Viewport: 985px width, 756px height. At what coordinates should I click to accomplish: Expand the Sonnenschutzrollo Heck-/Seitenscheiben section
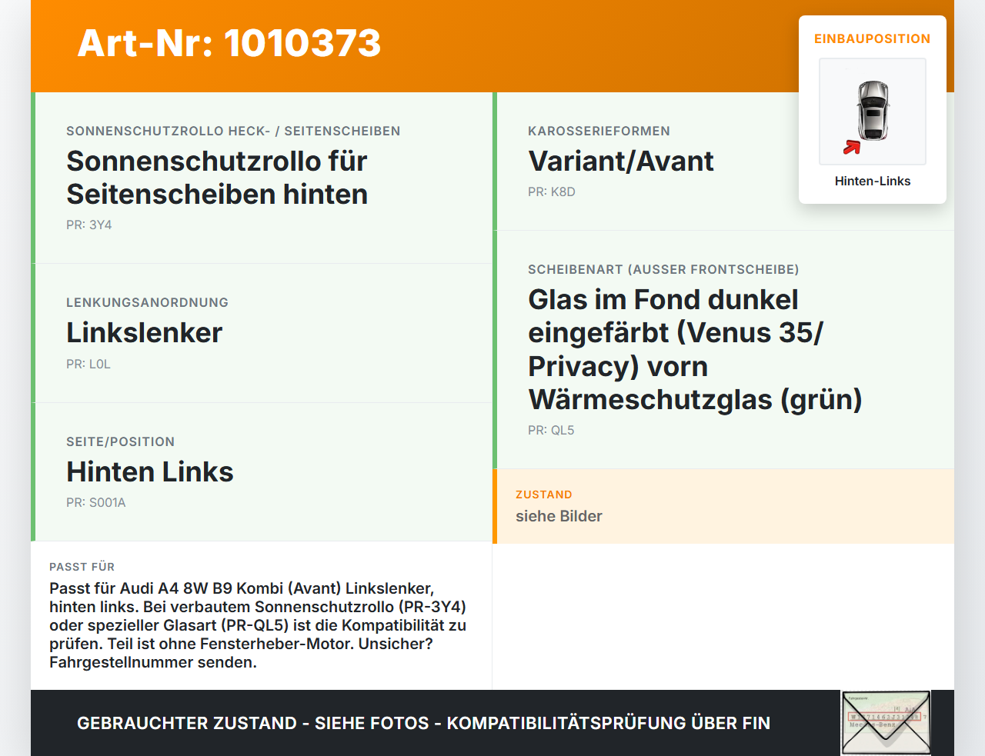tap(233, 131)
